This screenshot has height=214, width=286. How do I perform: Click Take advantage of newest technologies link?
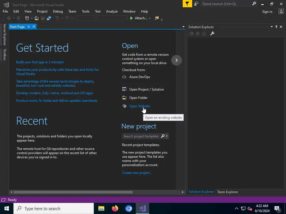[55, 83]
